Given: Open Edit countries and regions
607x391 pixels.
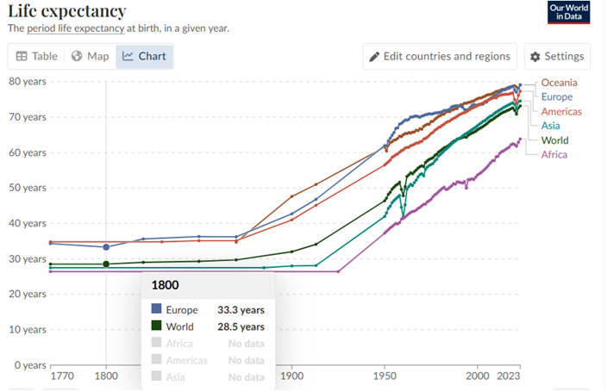Looking at the screenshot, I should 440,57.
